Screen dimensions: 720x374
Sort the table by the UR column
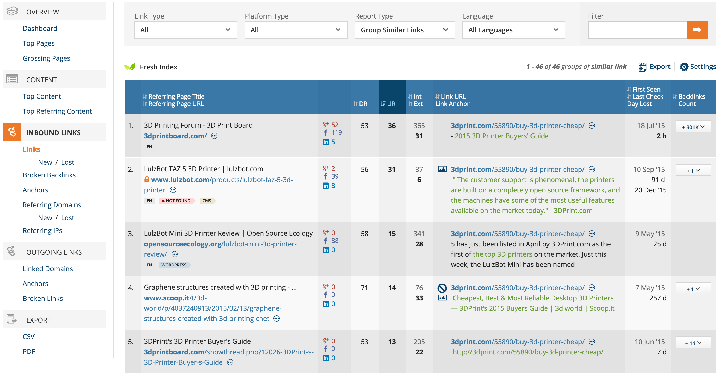pyautogui.click(x=388, y=104)
